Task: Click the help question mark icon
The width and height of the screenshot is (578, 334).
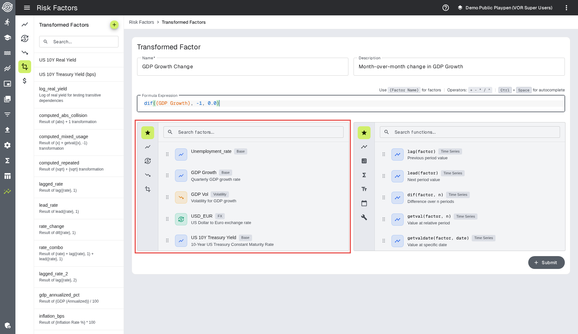Action: pyautogui.click(x=445, y=8)
